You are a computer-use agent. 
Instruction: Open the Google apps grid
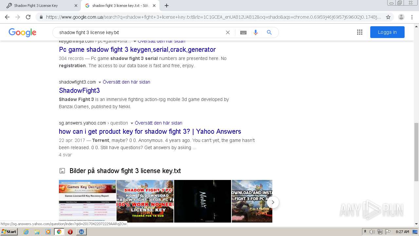coord(360,32)
